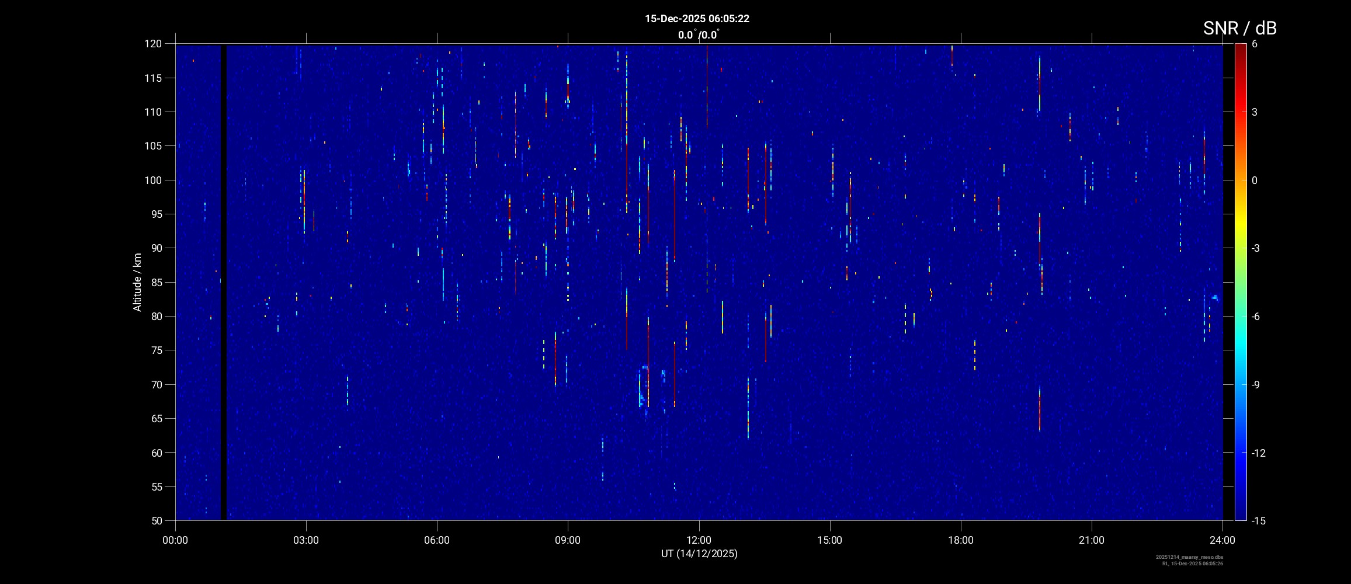
Task: Select the 06:00 time axis label
Action: click(437, 540)
